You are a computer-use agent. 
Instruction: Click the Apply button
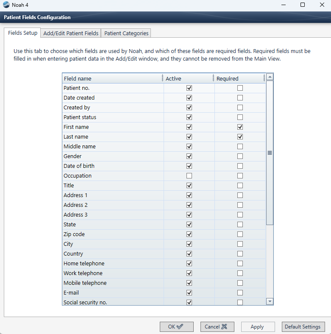[258, 326]
